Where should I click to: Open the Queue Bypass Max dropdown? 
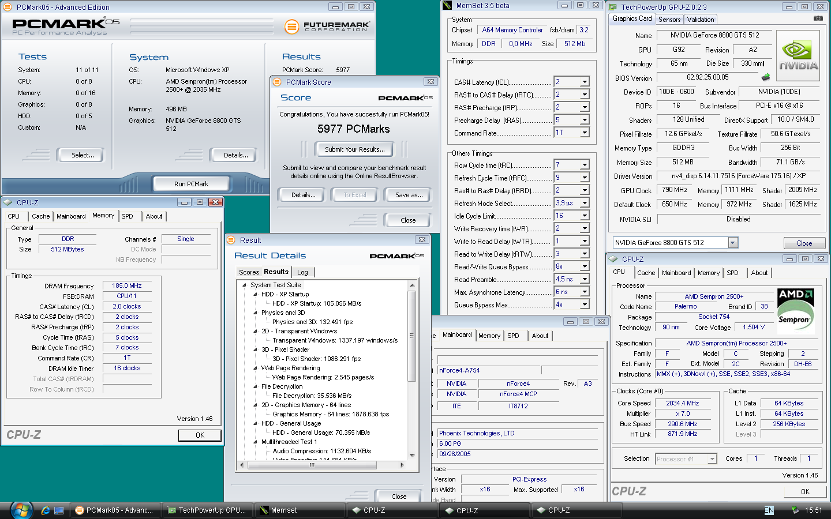584,304
